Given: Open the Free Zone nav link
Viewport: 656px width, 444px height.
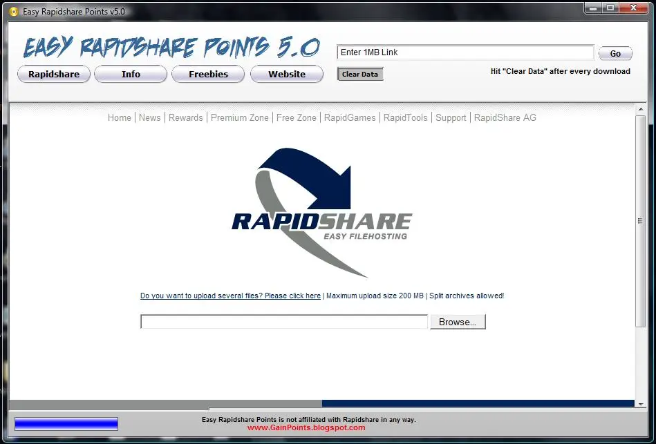Looking at the screenshot, I should tap(297, 118).
